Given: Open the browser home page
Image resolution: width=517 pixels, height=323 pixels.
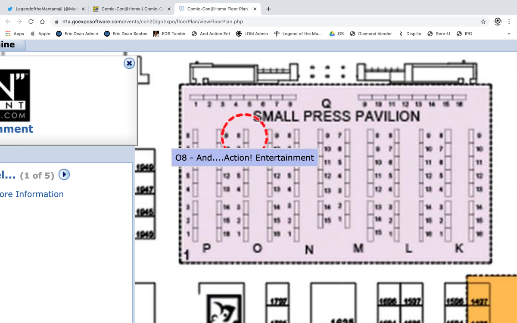Looking at the screenshot, I should tap(42, 22).
